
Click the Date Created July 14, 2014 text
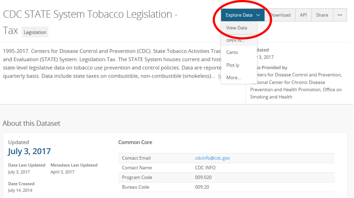click(21, 190)
